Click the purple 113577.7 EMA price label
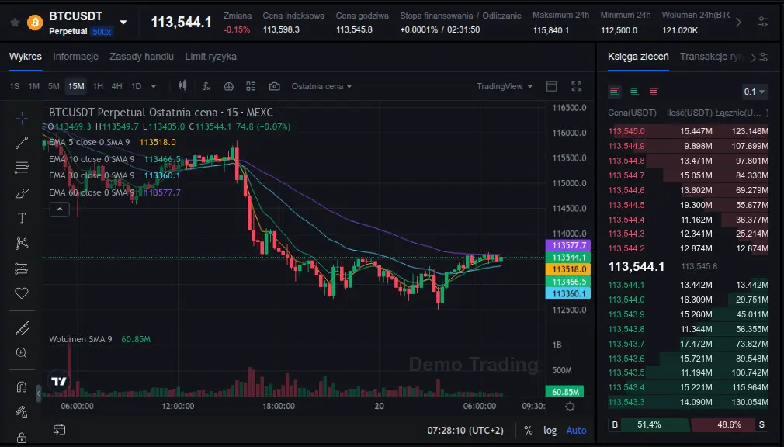This screenshot has width=784, height=447. pyautogui.click(x=568, y=245)
